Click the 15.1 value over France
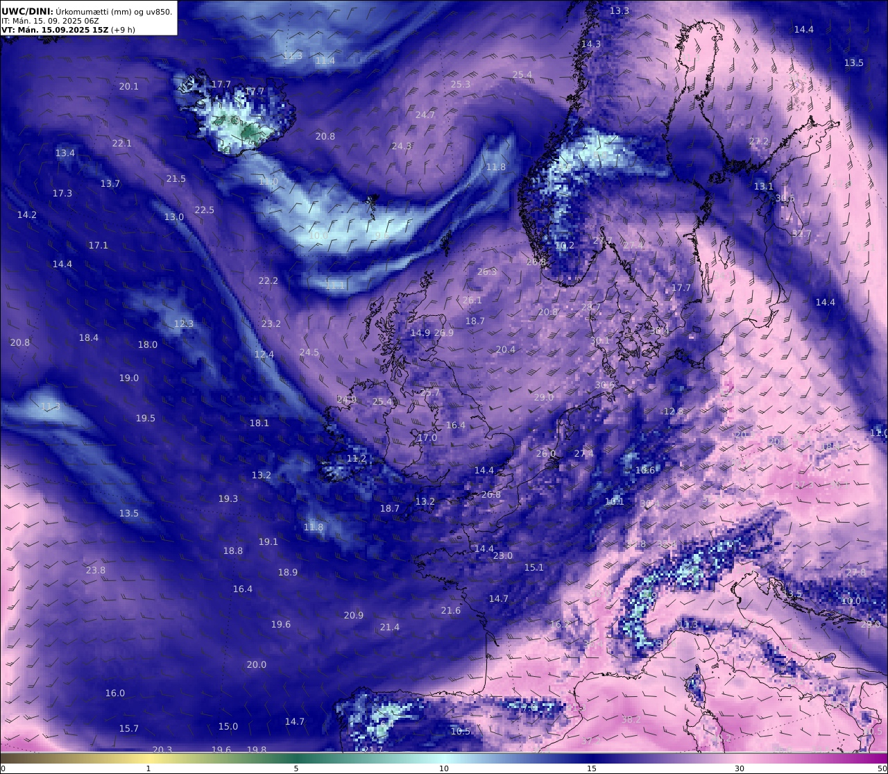888x774 pixels. 534,568
